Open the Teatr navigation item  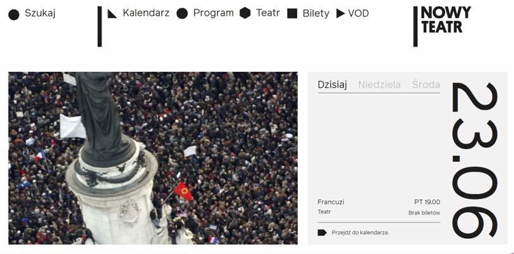[x=268, y=13]
